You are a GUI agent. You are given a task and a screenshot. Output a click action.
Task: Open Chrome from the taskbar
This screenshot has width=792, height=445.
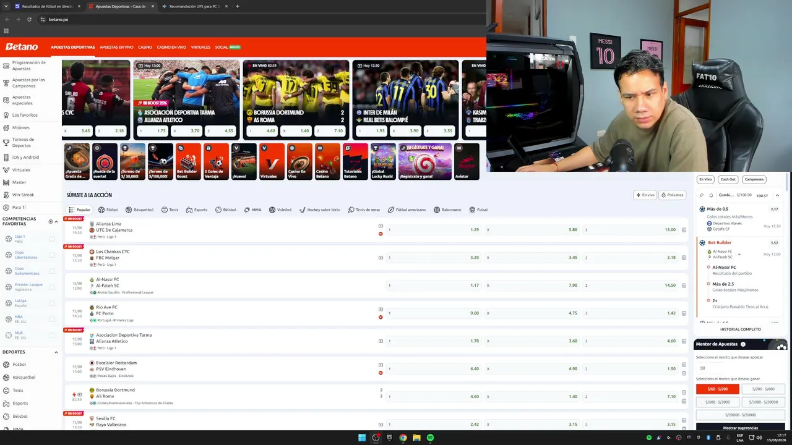point(403,438)
